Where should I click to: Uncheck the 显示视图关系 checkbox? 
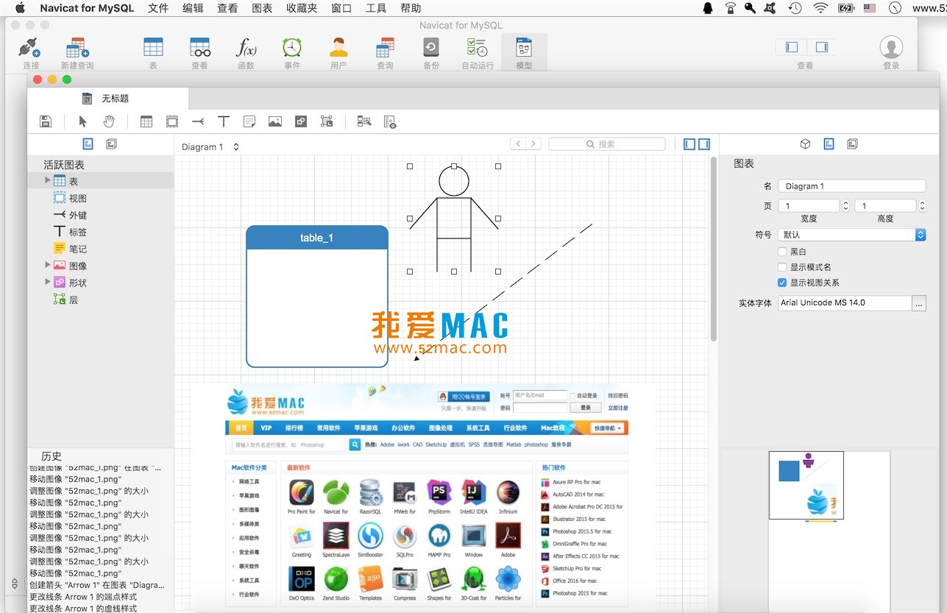[x=782, y=283]
